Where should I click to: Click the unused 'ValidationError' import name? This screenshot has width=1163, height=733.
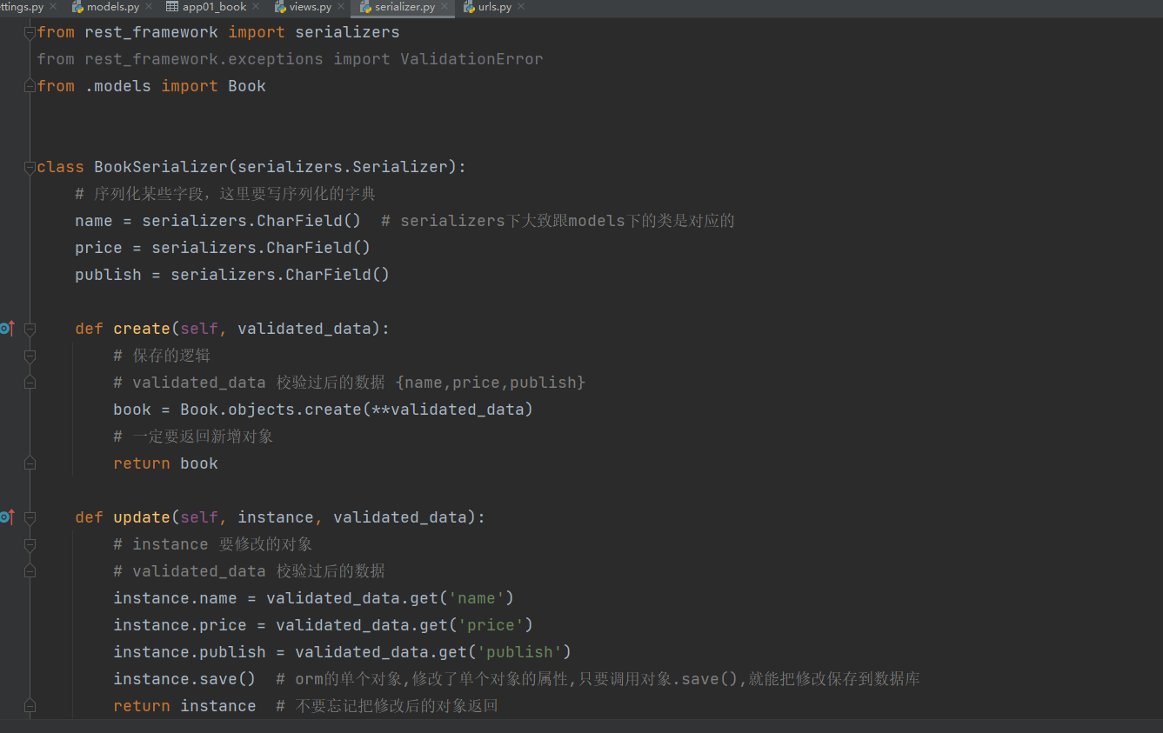tap(471, 59)
